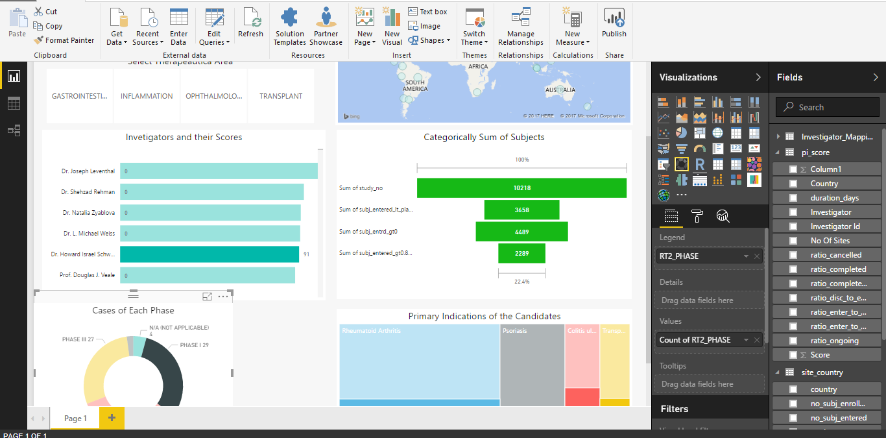
Task: Open the Recent Sources dropdown
Action: click(x=147, y=27)
